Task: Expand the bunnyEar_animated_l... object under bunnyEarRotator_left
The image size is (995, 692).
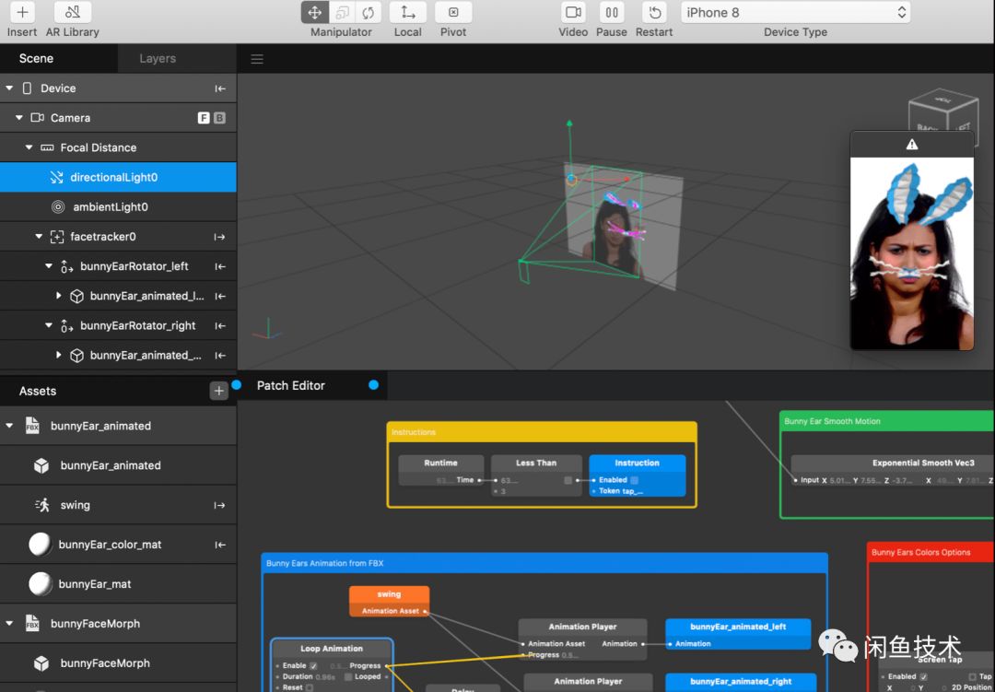Action: pyautogui.click(x=58, y=296)
